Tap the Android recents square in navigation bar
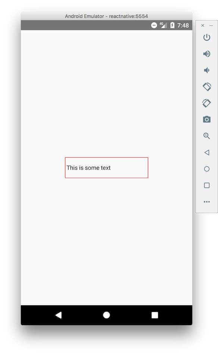This screenshot has height=355, width=218. (x=155, y=315)
